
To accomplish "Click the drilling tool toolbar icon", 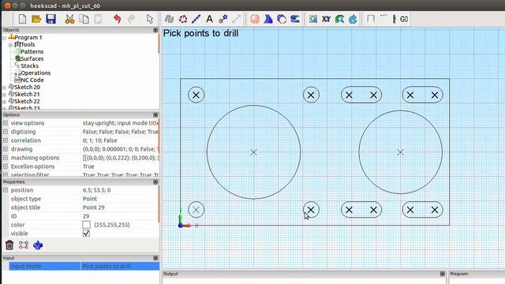I will tap(394, 19).
